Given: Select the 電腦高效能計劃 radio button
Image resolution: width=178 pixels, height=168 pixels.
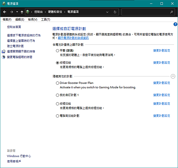Looking at the screenshot, I should (x=58, y=116).
